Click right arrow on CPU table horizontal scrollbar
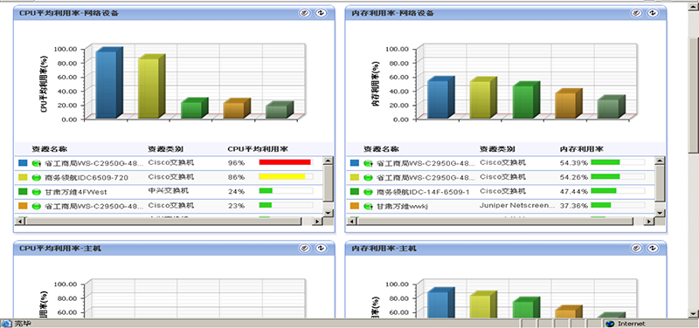This screenshot has height=328, width=699. click(317, 222)
